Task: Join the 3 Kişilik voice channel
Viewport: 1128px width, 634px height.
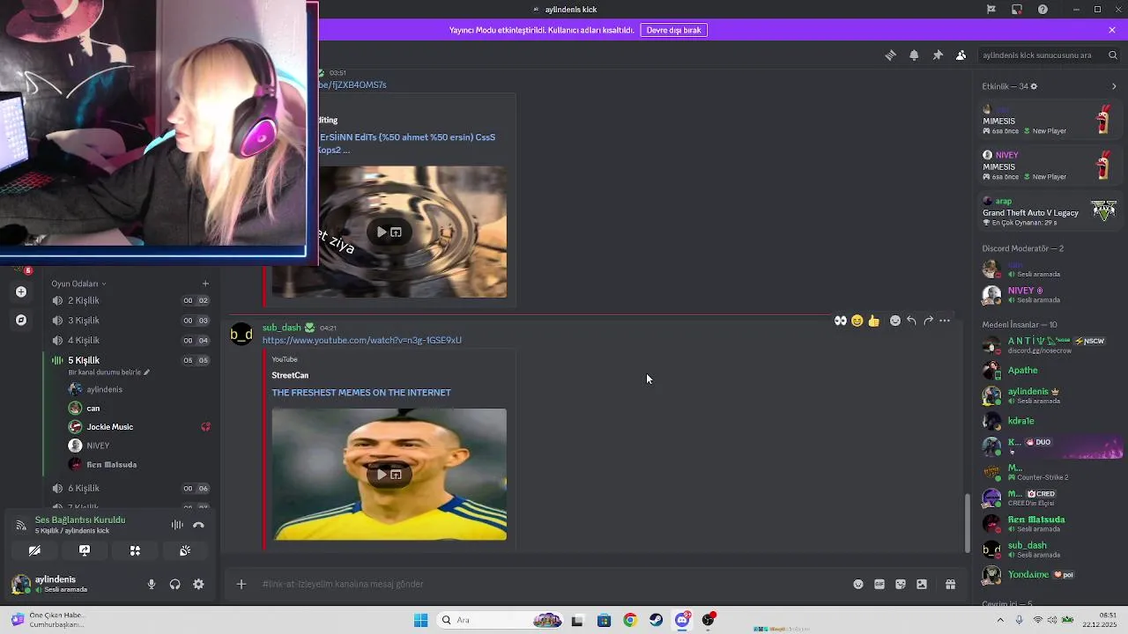Action: [130, 321]
